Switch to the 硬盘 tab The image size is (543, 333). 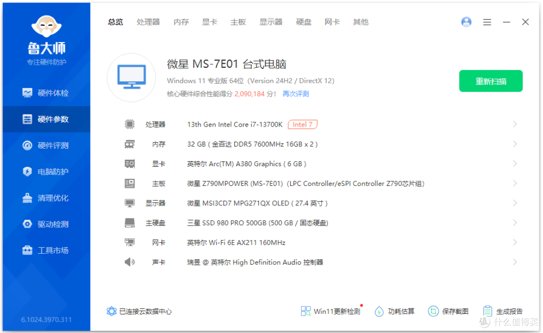[x=304, y=22]
